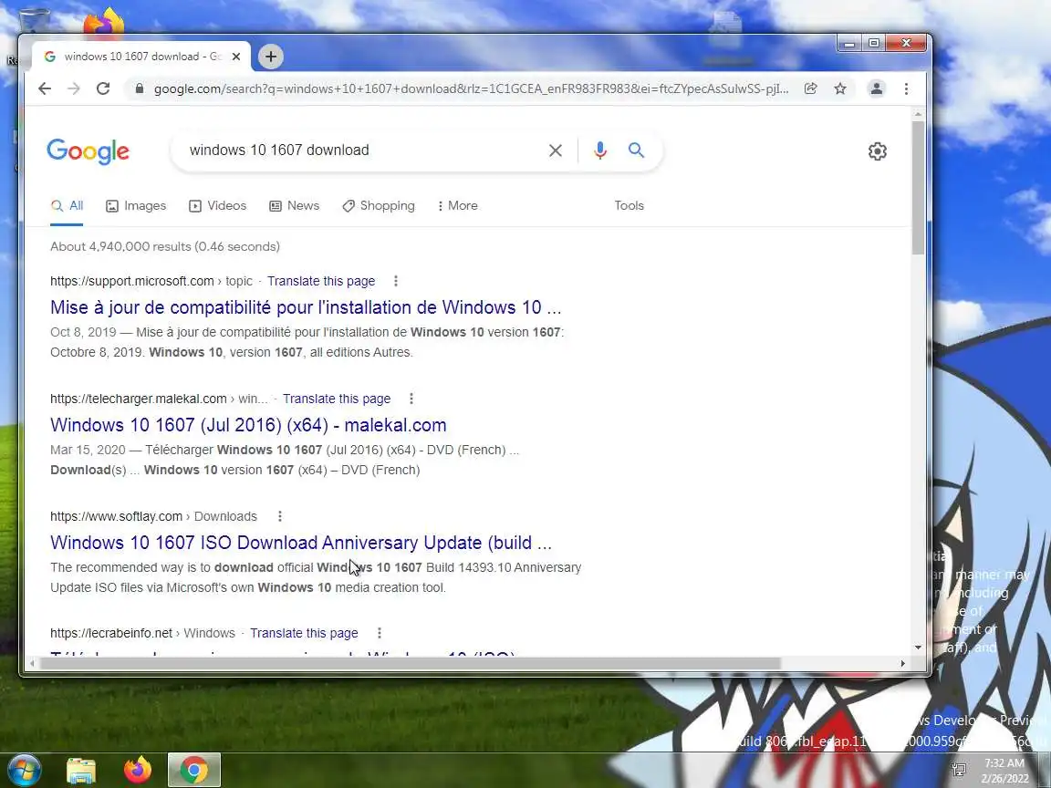Select the All search tab
This screenshot has width=1051, height=788.
click(67, 206)
